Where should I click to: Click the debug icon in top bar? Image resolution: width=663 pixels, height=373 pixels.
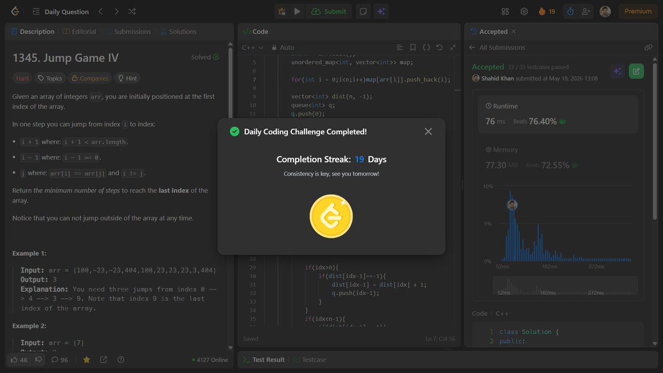(282, 12)
